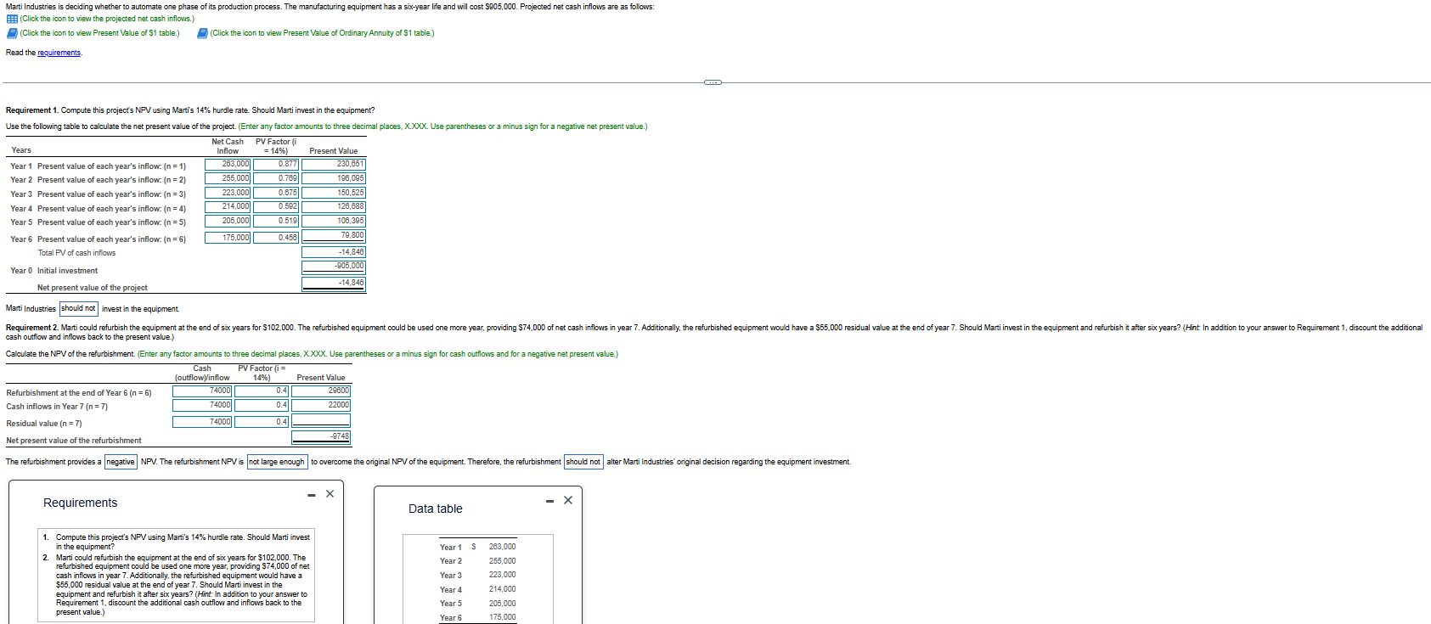Viewport: 1431px width, 624px height.
Task: Minimize the Data table popup
Action: 549,501
